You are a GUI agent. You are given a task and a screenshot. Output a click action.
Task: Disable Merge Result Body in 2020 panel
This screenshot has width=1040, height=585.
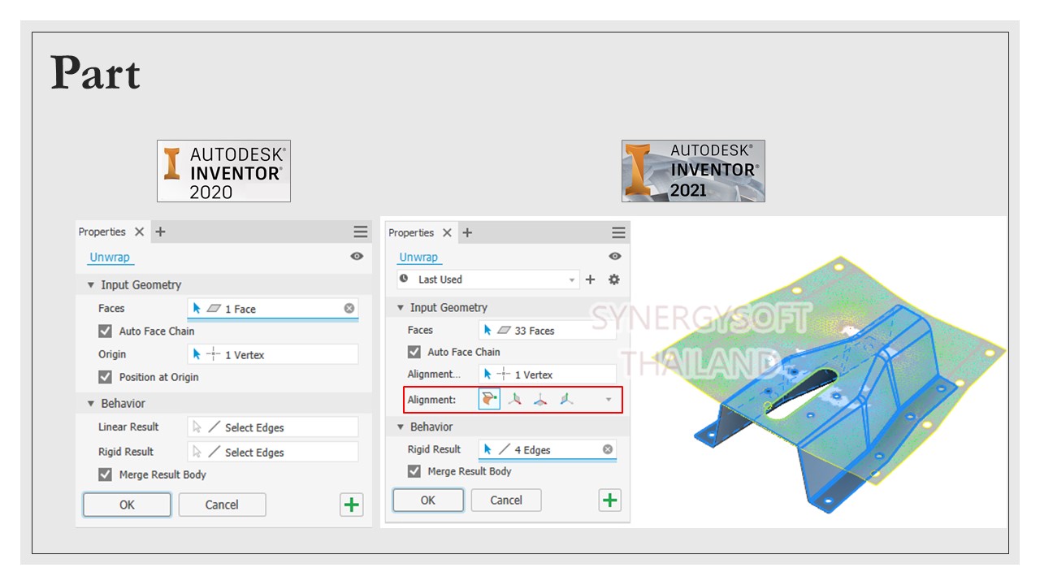[105, 475]
